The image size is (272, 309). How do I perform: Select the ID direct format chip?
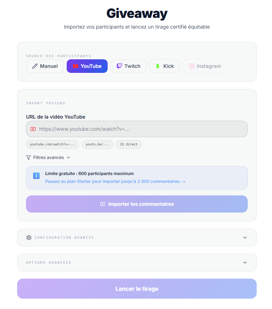129,144
